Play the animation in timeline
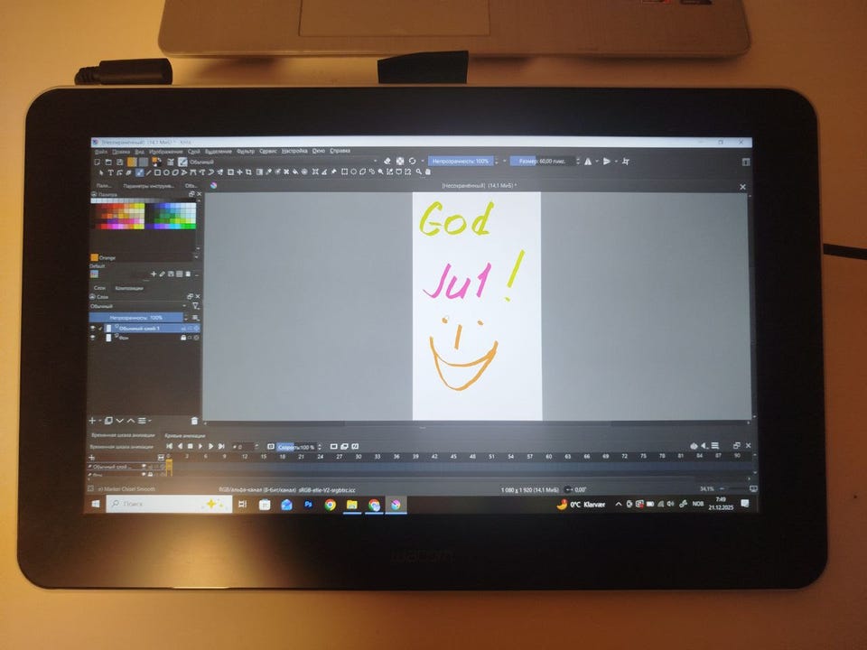Screen dimensions: 867x650 tap(200, 446)
